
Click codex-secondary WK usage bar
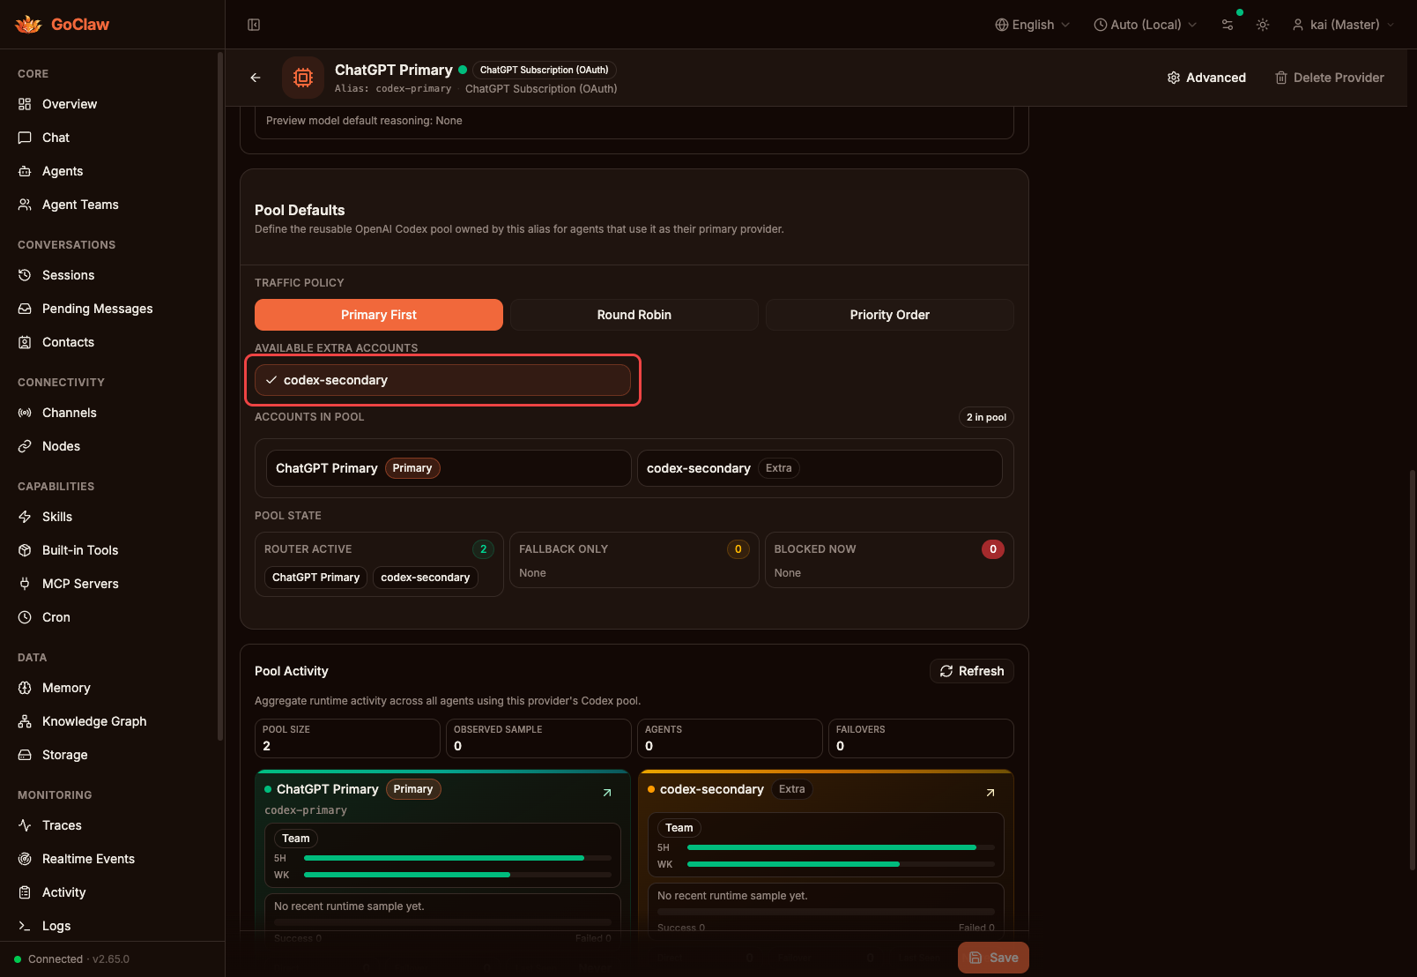click(x=841, y=864)
